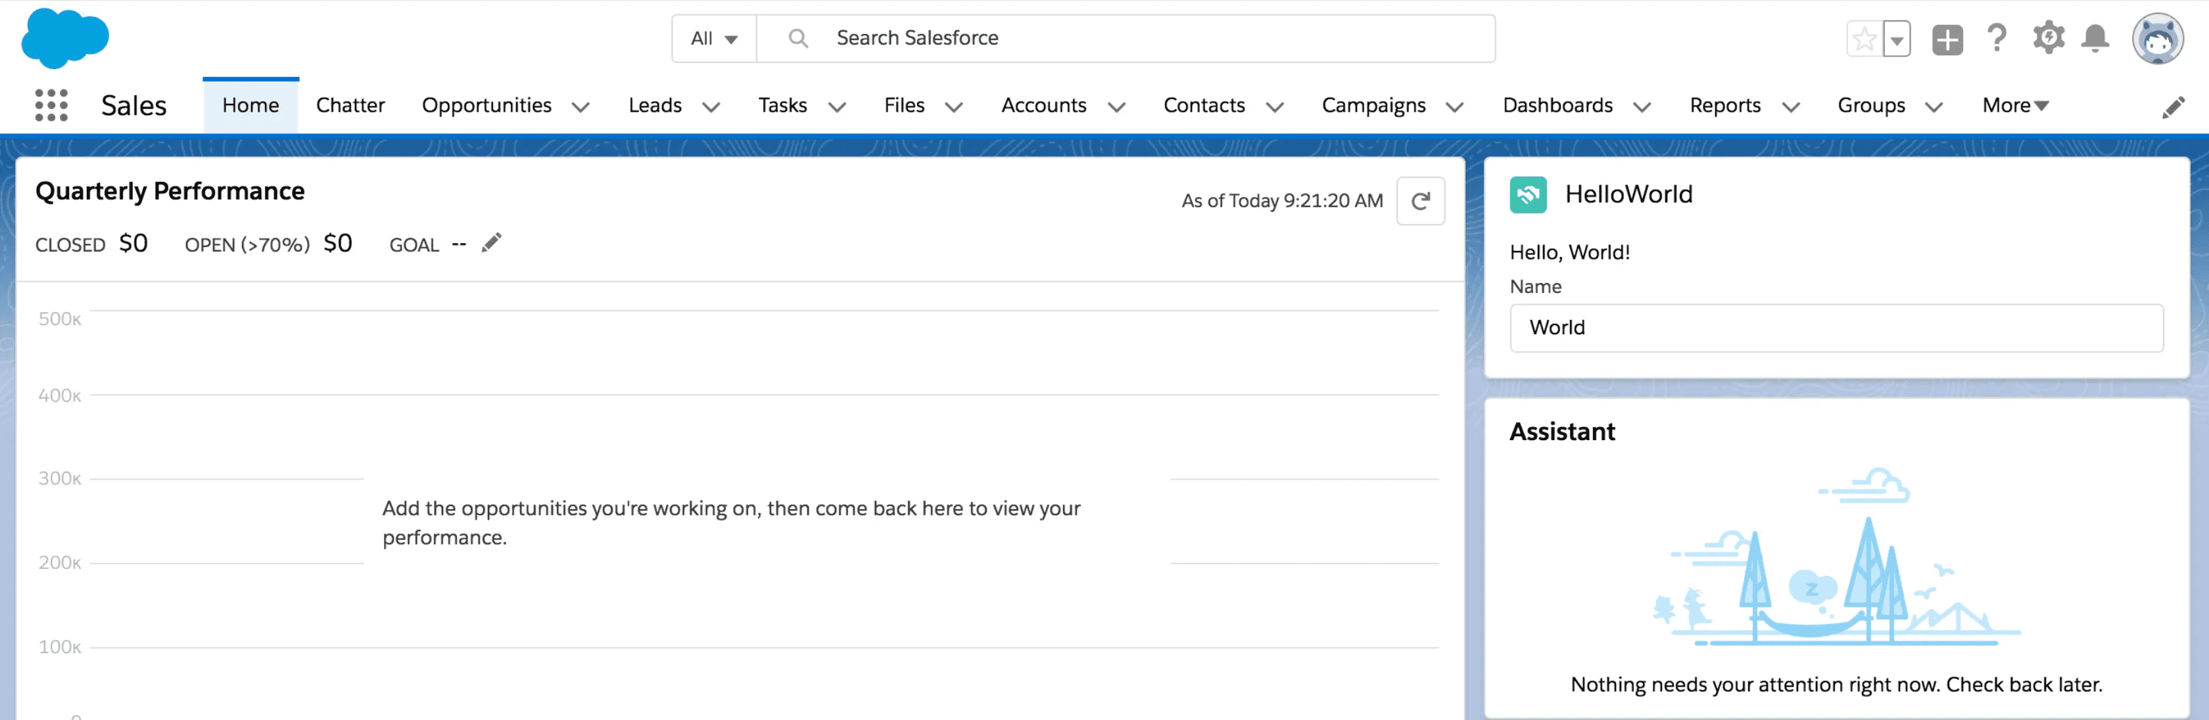Open the global actions plus icon
Screen dimensions: 2209x720
pyautogui.click(x=1947, y=39)
